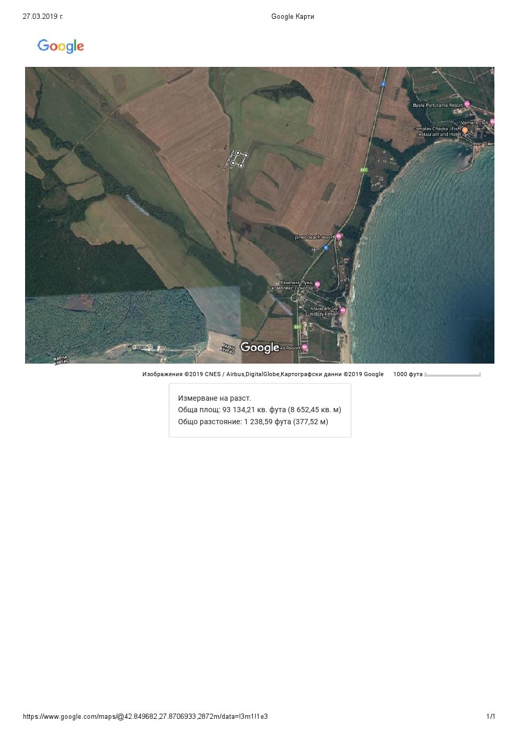The width and height of the screenshot is (519, 734).
Task: Click the blue route 9 shield near pines beach
Action: pos(326,248)
